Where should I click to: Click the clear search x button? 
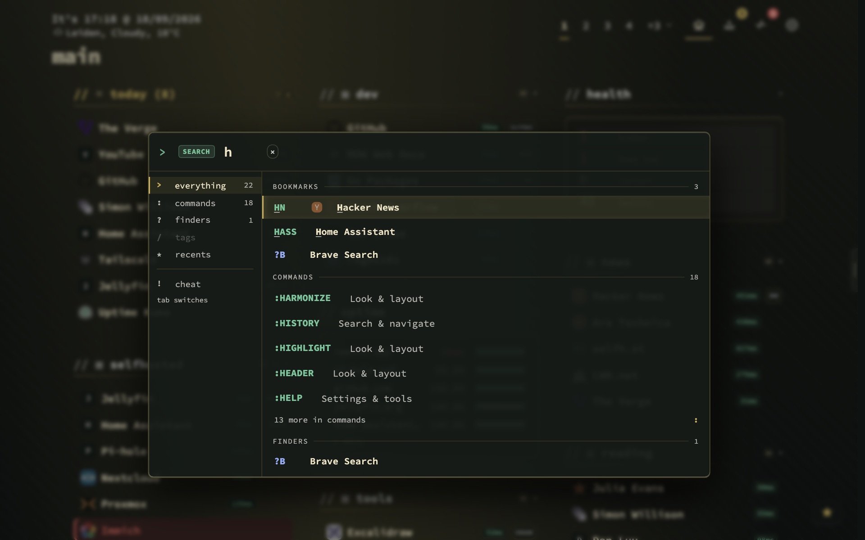272,152
